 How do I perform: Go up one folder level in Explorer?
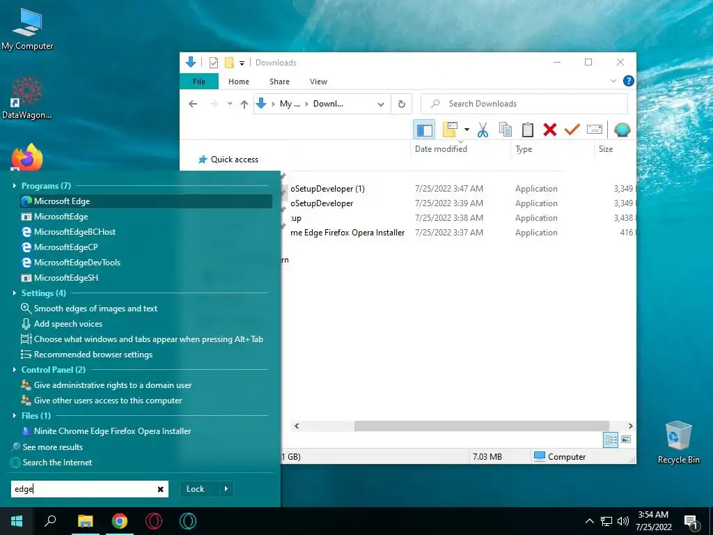coord(244,104)
